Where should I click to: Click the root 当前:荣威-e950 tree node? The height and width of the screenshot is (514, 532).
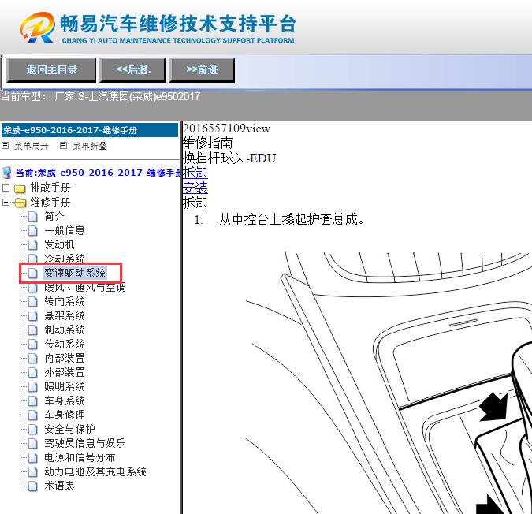pyautogui.click(x=98, y=173)
